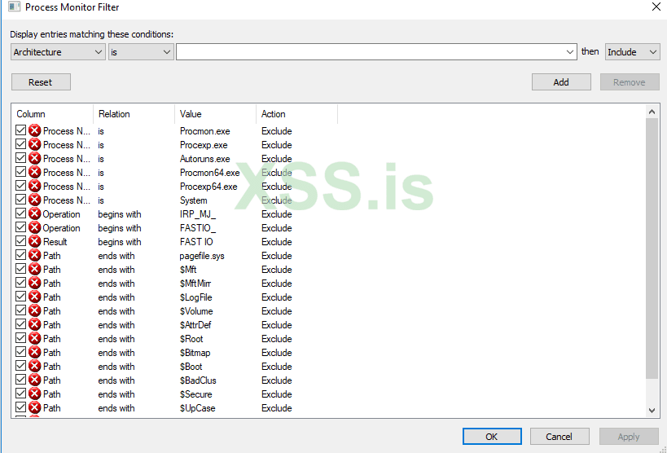Sort by the Value header
Screen dimensions: 667x453
pyautogui.click(x=215, y=114)
